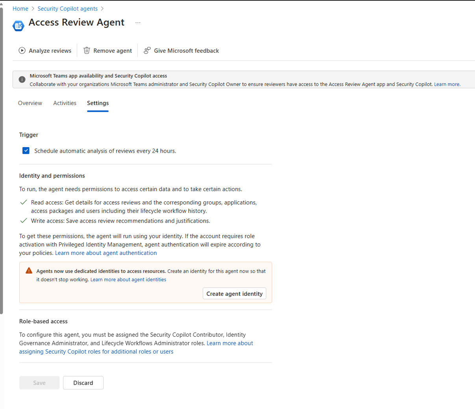Click the Give Microsoft feedback icon
Screen dimensions: 475x409
(147, 50)
